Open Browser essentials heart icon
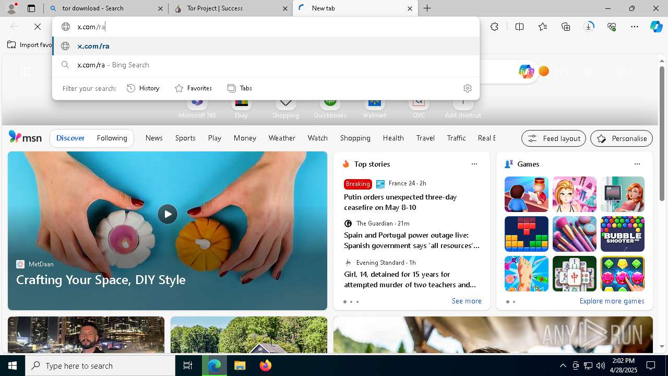668x376 pixels. (x=612, y=27)
